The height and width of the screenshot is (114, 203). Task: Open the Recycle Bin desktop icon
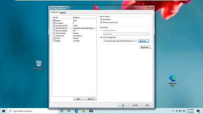click(x=39, y=65)
